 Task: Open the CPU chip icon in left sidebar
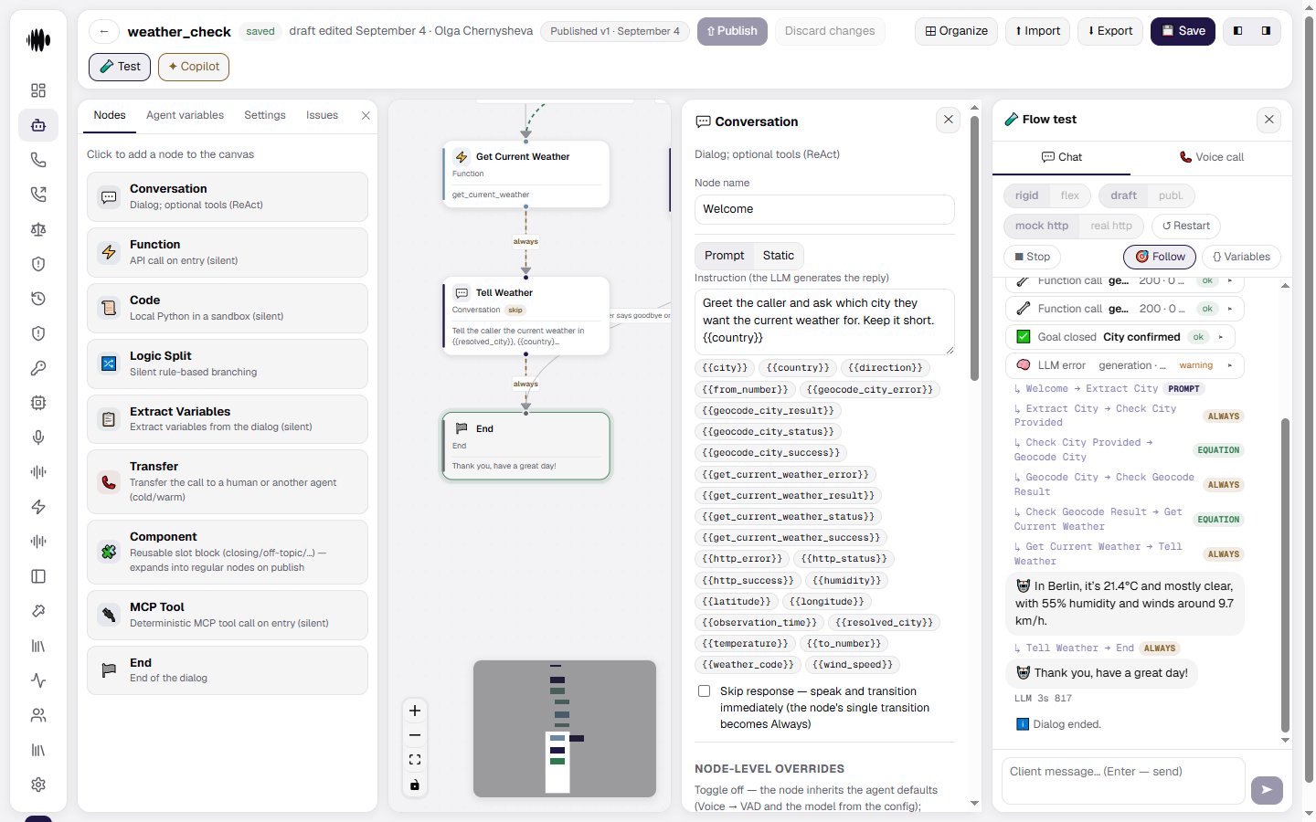[38, 403]
